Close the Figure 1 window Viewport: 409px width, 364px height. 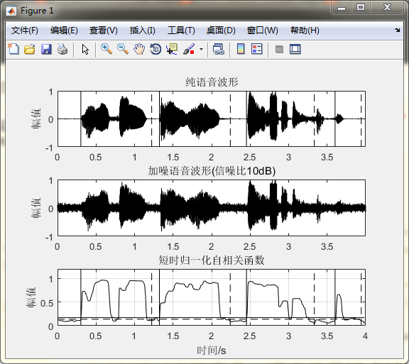387,8
